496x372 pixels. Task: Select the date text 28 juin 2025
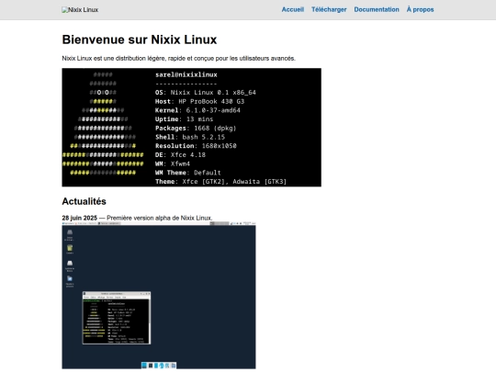point(79,218)
